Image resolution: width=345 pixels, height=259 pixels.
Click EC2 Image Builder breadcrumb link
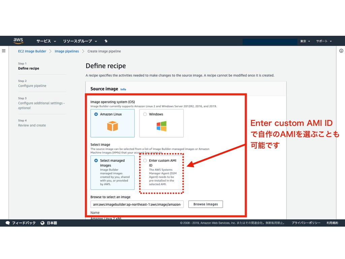pyautogui.click(x=32, y=51)
